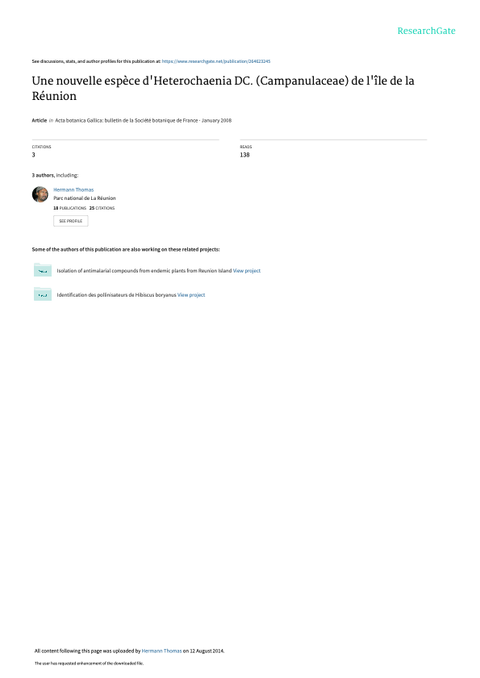Open View project for antimalarial compounds
Viewport: 480px width, 678px height.
pos(247,271)
